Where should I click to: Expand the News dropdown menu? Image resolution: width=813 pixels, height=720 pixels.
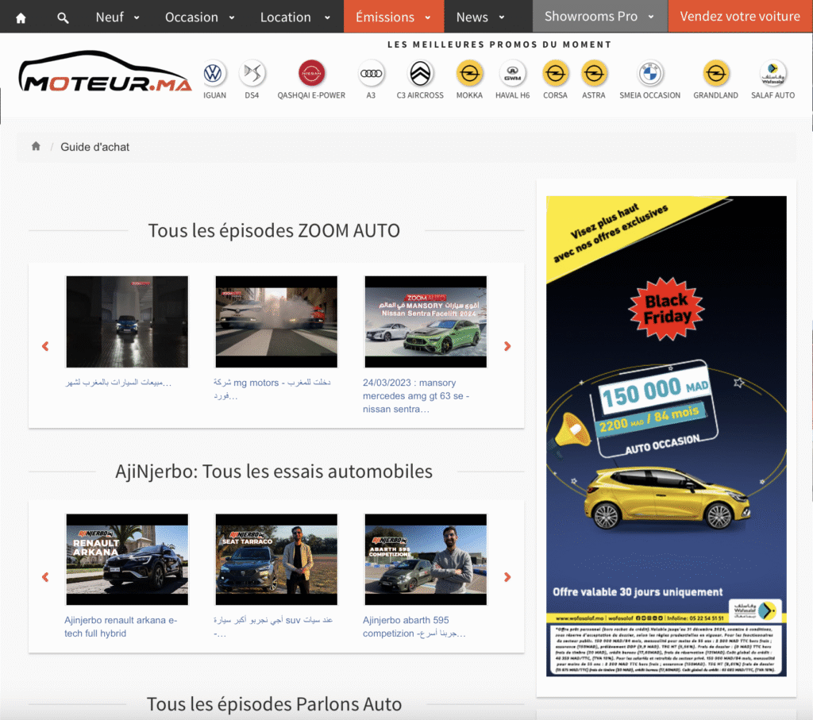click(x=480, y=17)
